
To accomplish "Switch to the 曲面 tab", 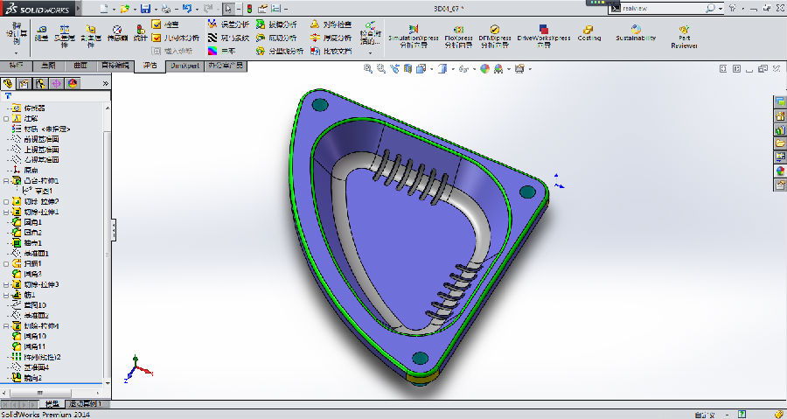I will coord(80,66).
